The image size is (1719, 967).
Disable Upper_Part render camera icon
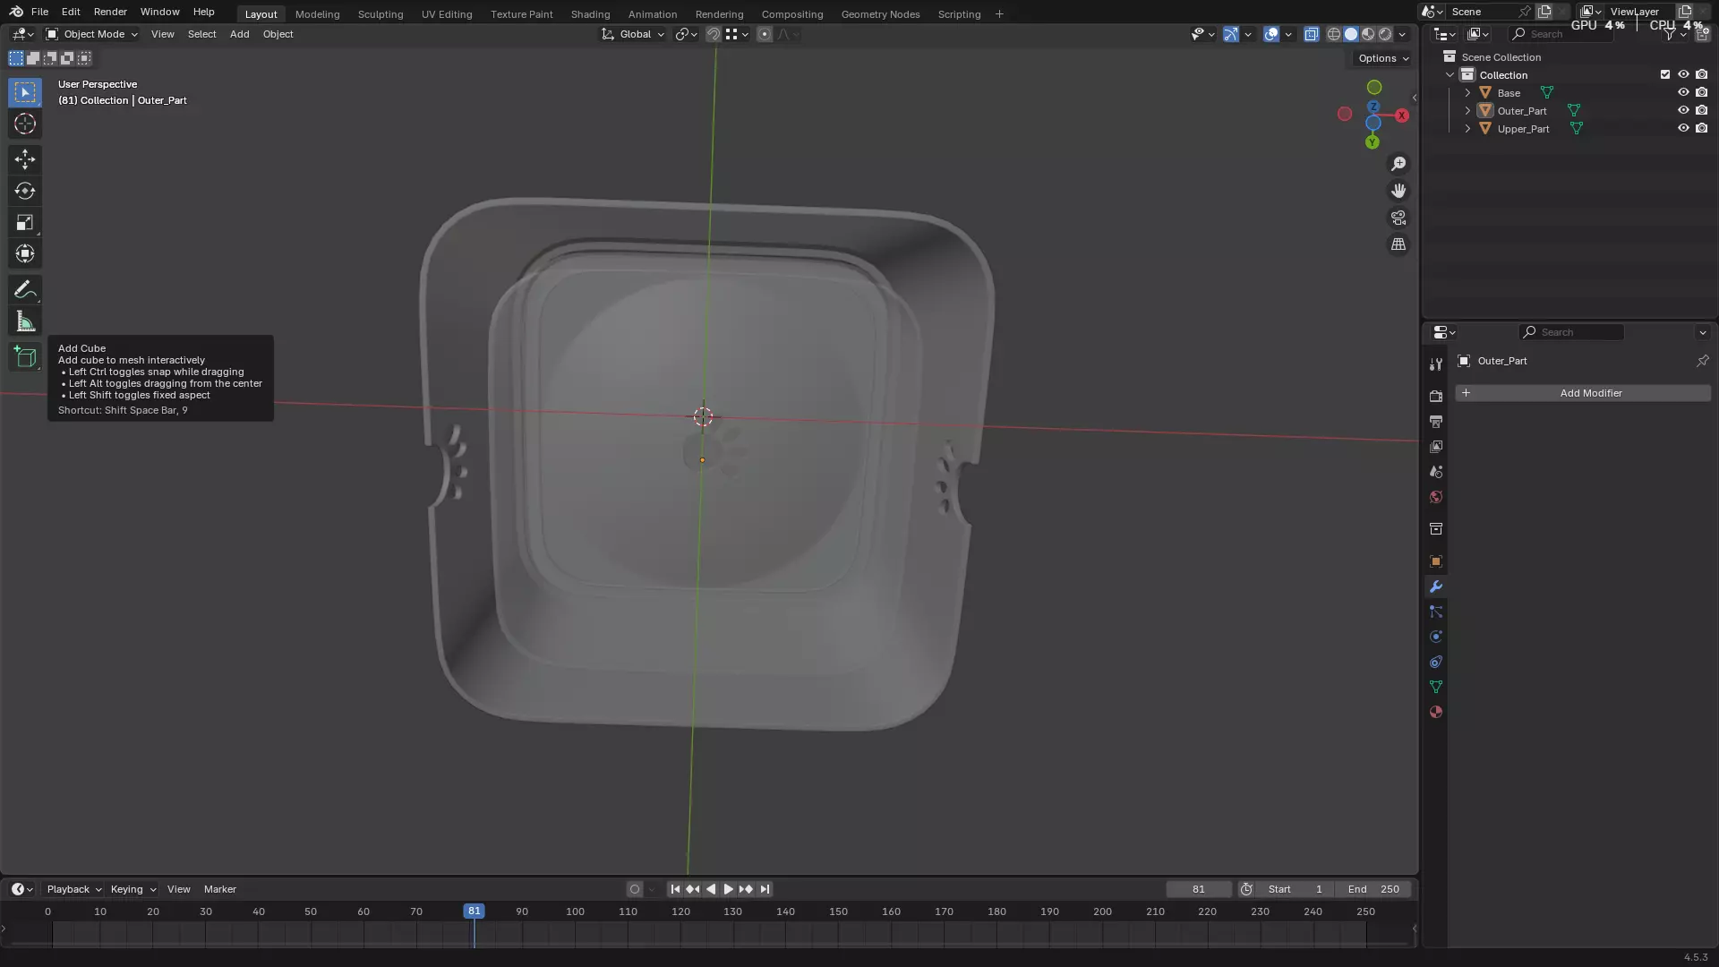[x=1702, y=129]
